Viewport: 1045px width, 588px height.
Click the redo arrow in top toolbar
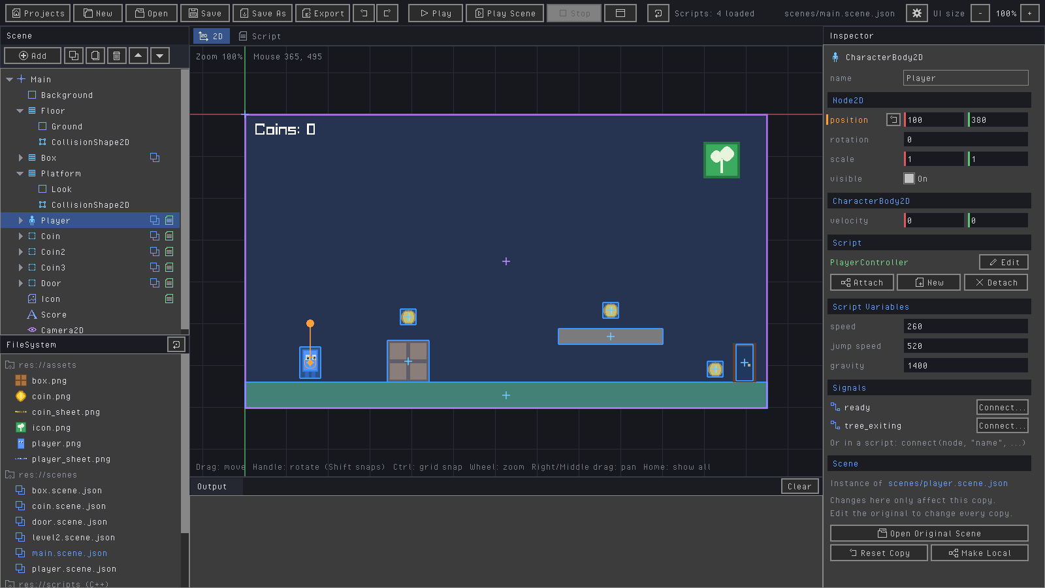(x=387, y=13)
